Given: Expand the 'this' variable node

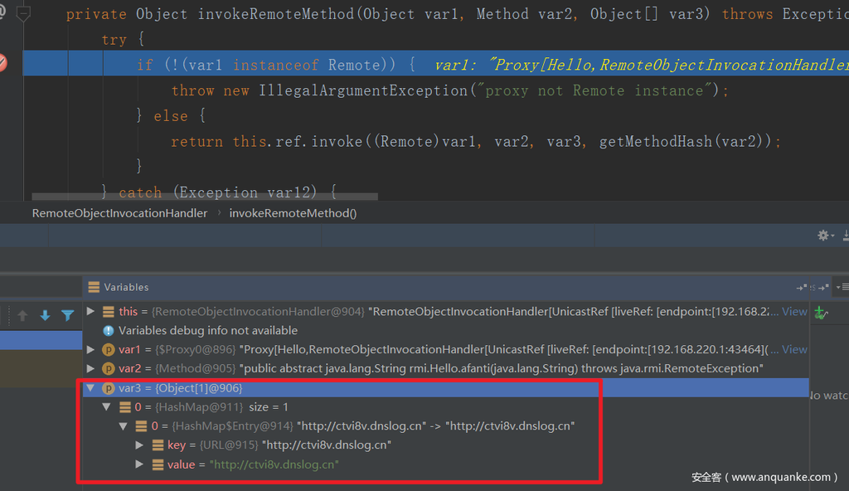Looking at the screenshot, I should pyautogui.click(x=91, y=312).
